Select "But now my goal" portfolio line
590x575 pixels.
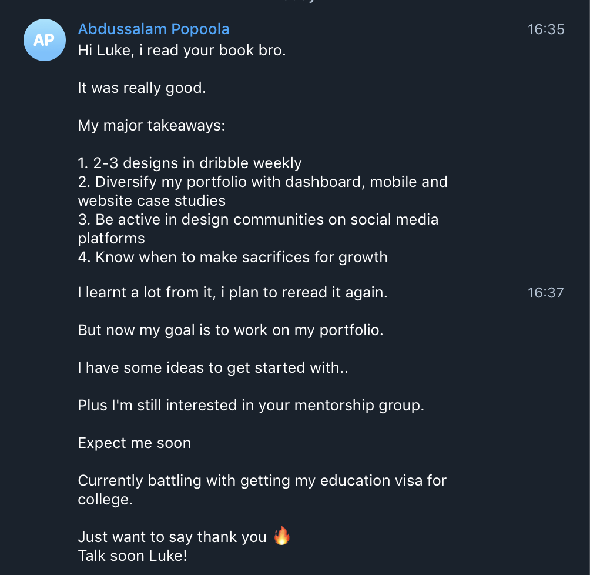pos(230,330)
